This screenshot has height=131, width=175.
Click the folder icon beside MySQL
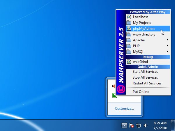[129, 52]
